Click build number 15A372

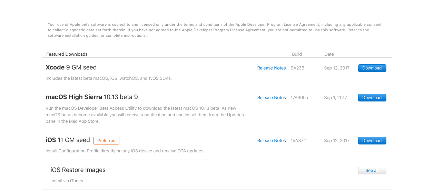[x=298, y=141]
